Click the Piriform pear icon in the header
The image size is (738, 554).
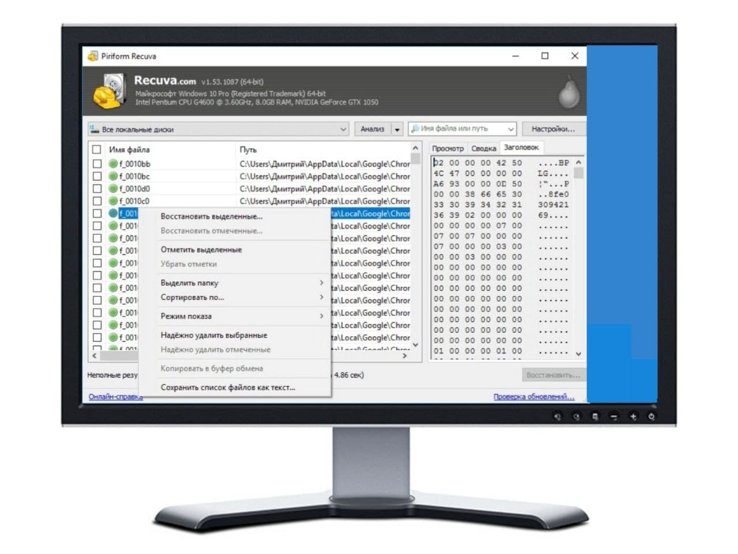(x=569, y=92)
